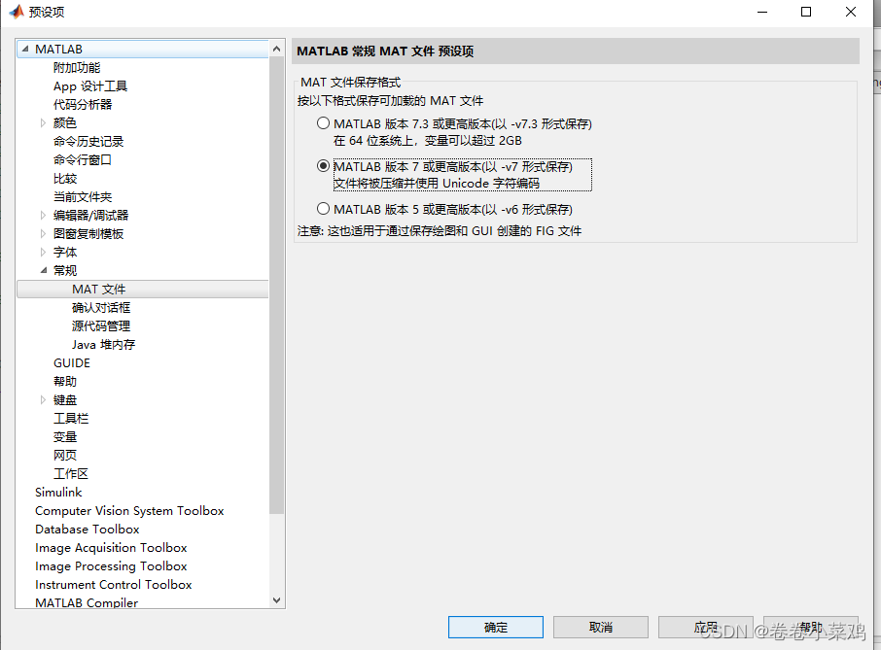Select Image Processing Toolbox preferences

coord(111,565)
